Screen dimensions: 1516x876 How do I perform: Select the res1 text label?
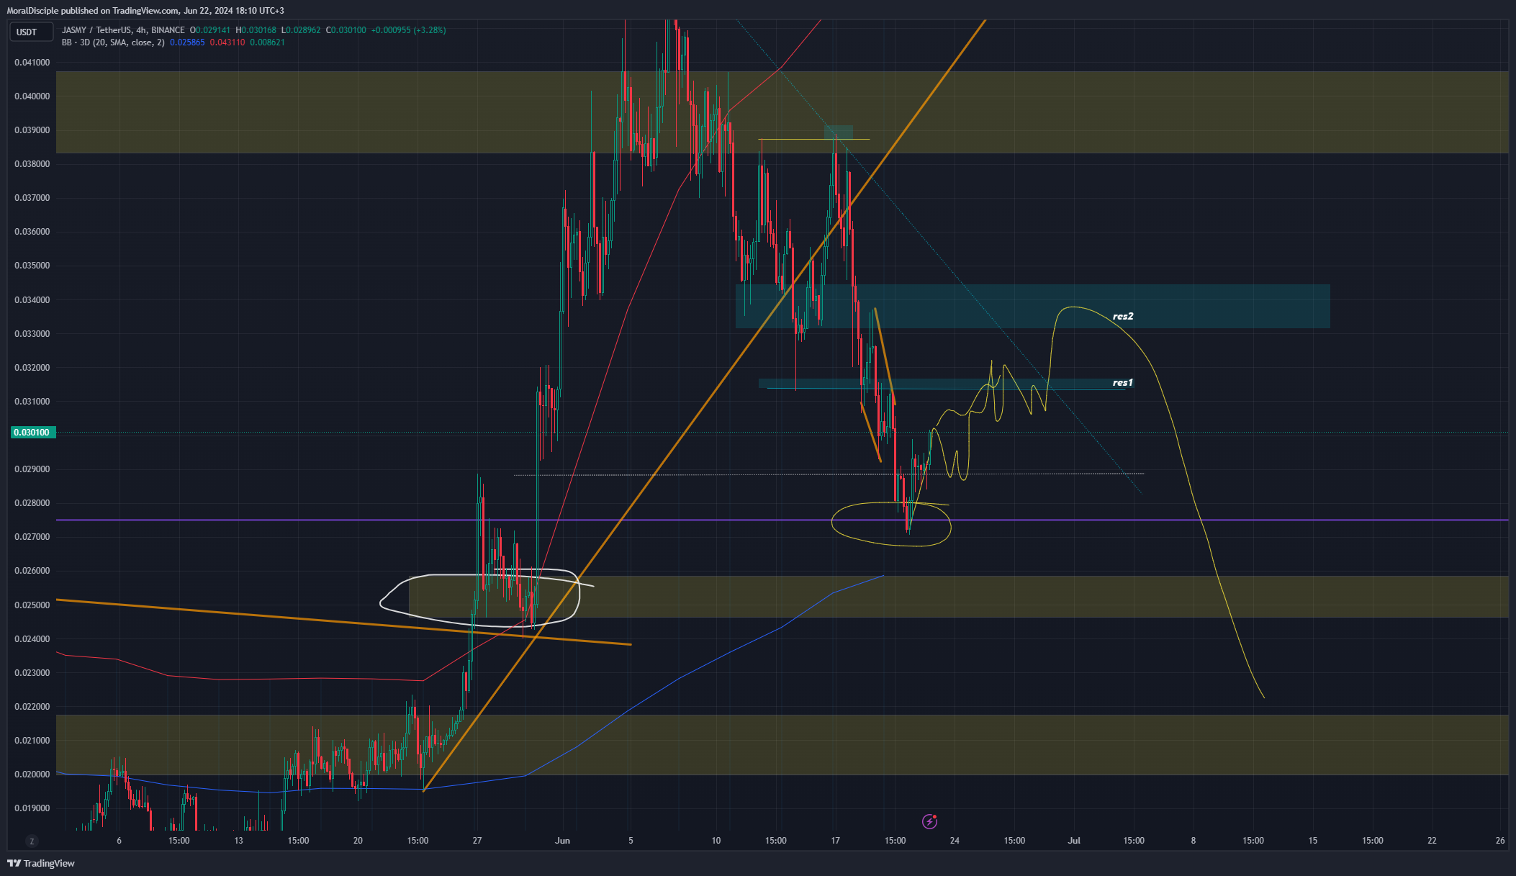(1122, 383)
